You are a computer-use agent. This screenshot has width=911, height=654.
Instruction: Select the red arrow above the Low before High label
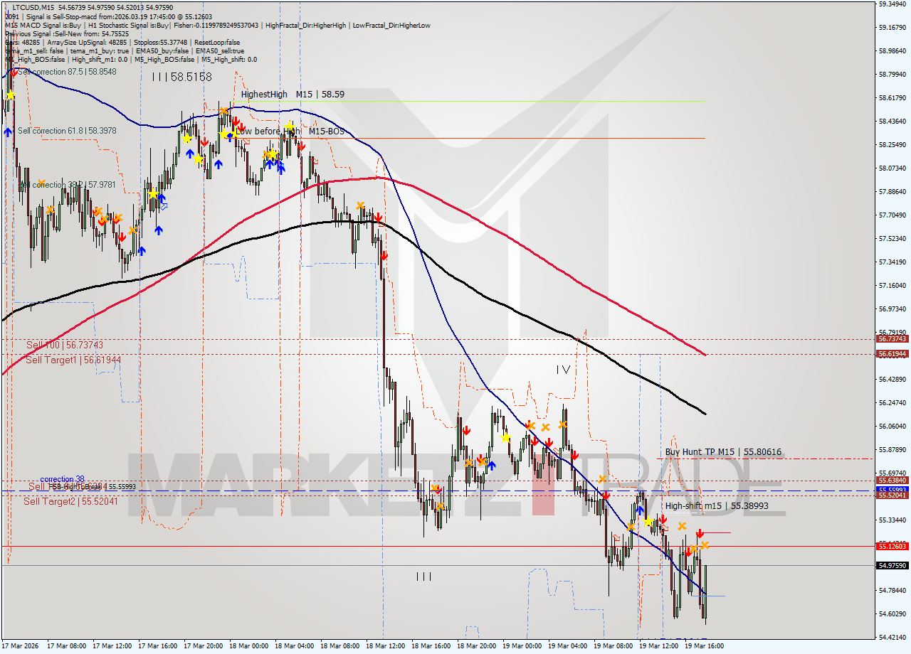pos(236,121)
